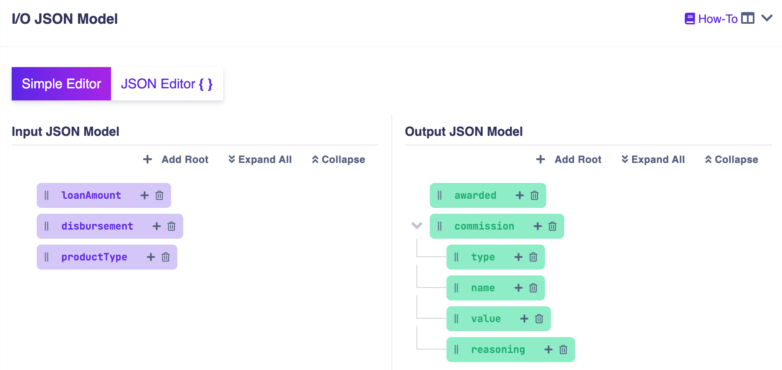Add child to awarded node
Viewport: 782px width, 370px height.
point(520,195)
